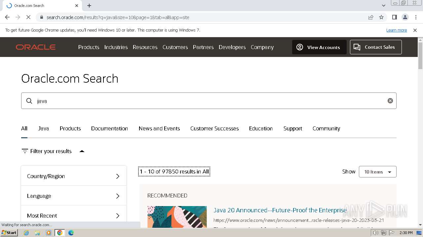423x237 pixels.
Task: Switch to the Community results tab
Action: point(326,128)
